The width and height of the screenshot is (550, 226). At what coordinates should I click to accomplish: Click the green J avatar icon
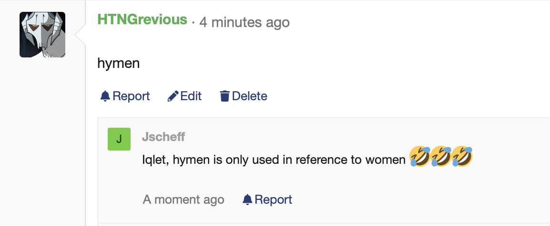point(119,139)
